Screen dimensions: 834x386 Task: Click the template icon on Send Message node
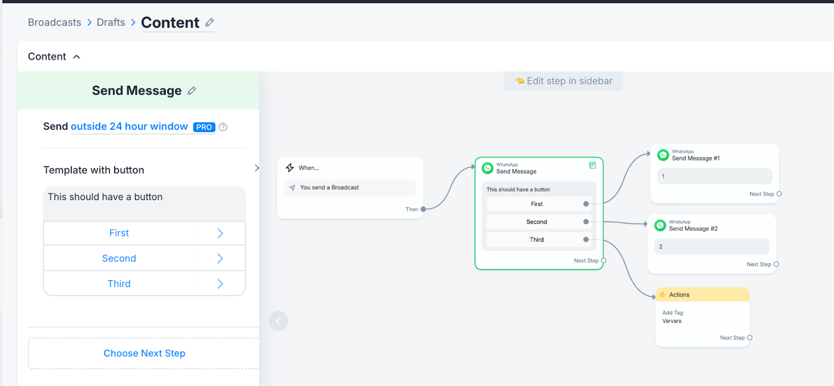point(592,165)
